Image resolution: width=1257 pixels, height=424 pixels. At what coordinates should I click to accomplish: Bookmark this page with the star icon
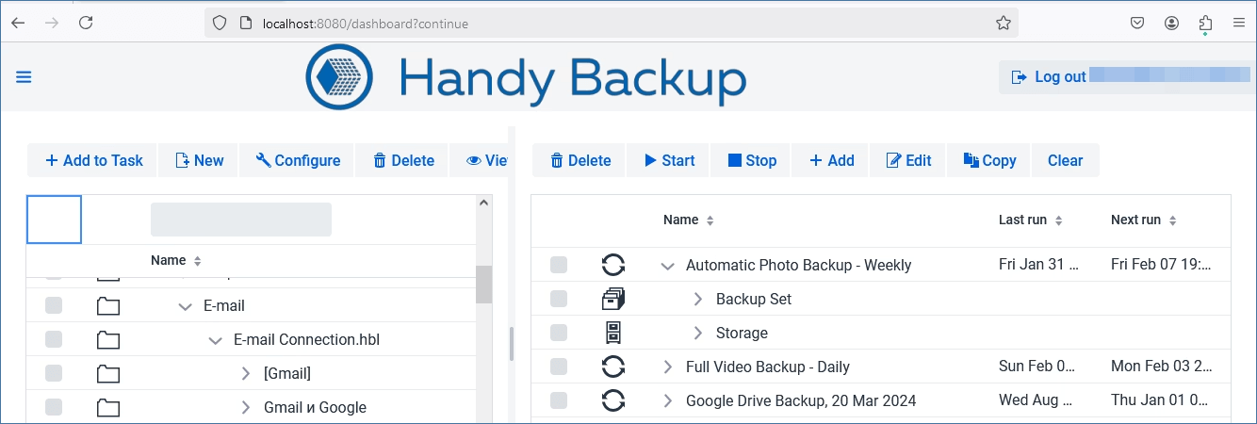1004,23
